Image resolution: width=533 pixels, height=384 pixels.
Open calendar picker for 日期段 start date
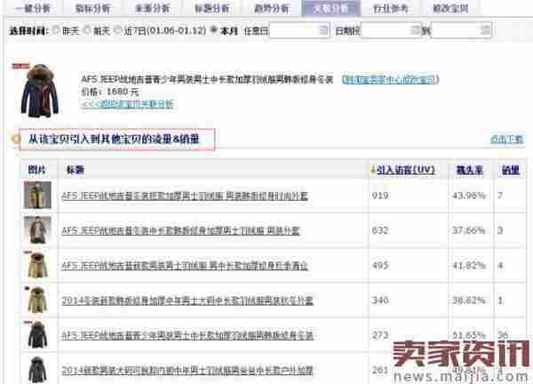coord(415,30)
